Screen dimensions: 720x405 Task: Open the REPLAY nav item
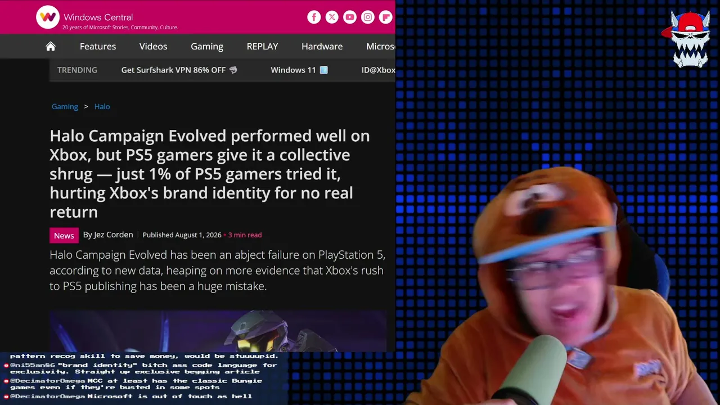click(x=262, y=46)
